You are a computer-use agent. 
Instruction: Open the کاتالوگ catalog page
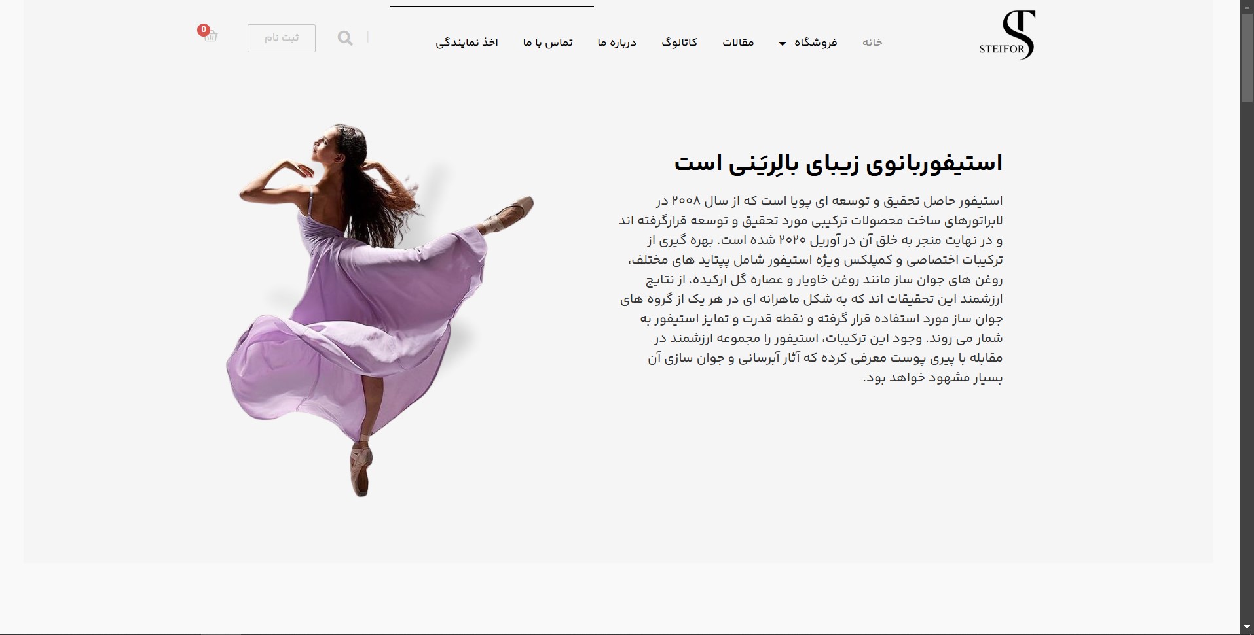click(x=679, y=43)
